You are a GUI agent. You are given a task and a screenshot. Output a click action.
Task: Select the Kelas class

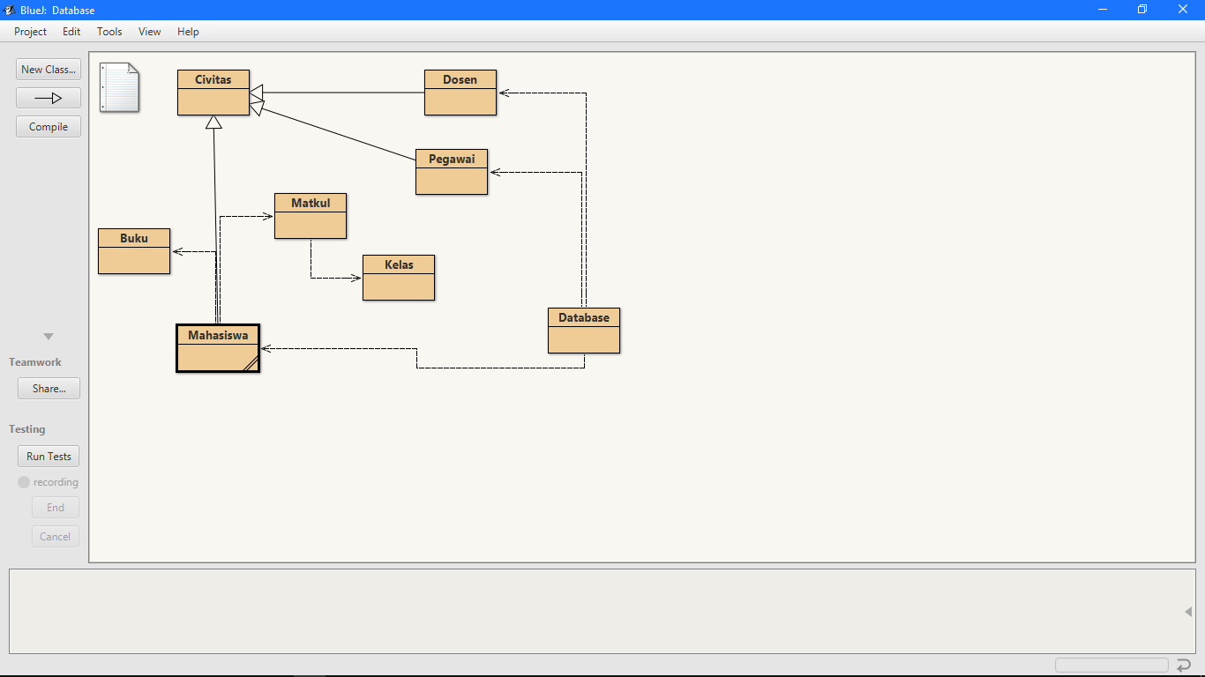[398, 277]
